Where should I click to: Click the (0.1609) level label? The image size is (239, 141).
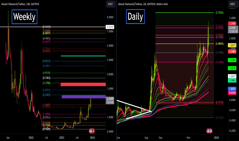(46, 129)
